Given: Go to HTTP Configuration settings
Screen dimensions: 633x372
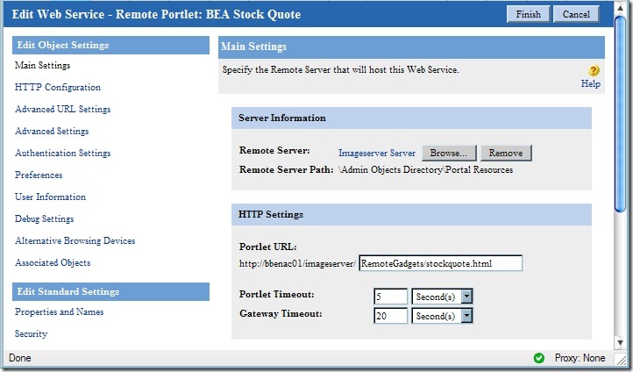Looking at the screenshot, I should coord(58,88).
